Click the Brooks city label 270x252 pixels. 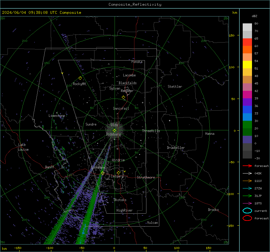213,210
